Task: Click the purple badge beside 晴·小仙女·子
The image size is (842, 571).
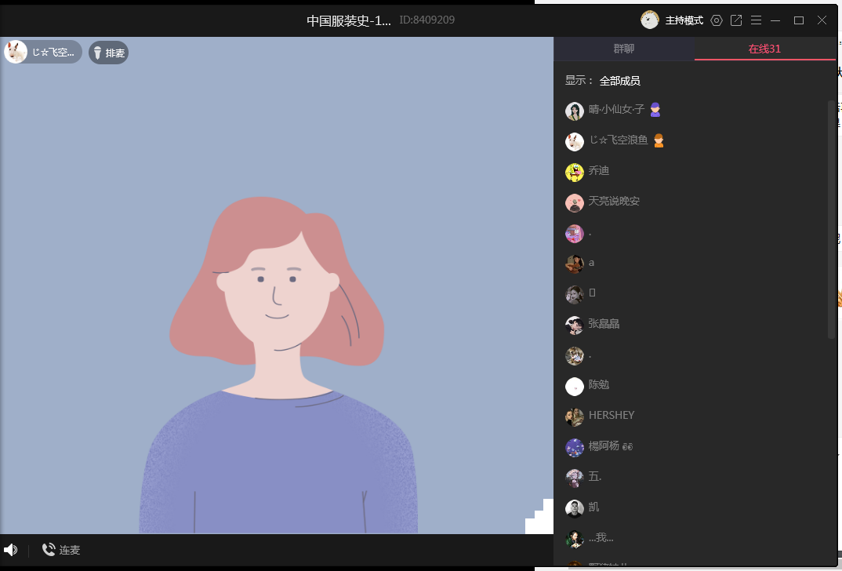Action: [656, 110]
